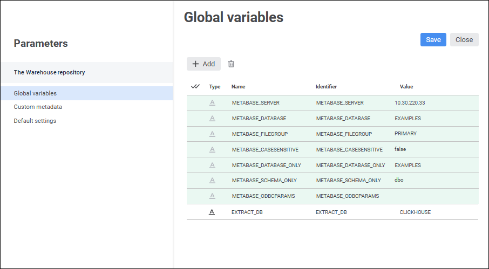Screen dimensions: 489x269
Task: Click the type icon for METABASE_CASESENSITIVE row
Action: click(x=212, y=150)
